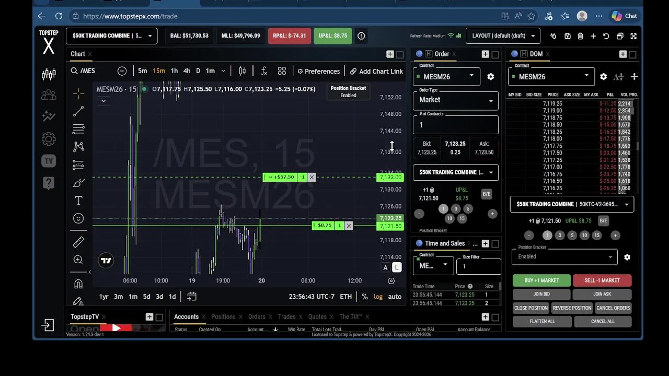Click the compare/add symbol plus icon
Image resolution: width=669 pixels, height=376 pixels.
[122, 71]
